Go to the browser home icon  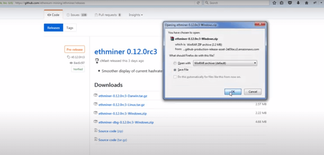[306, 3]
